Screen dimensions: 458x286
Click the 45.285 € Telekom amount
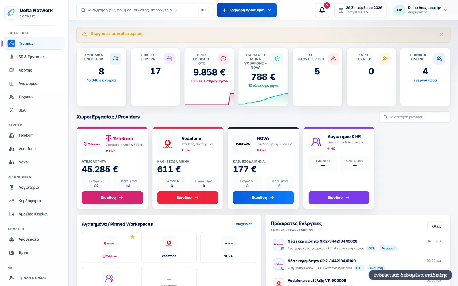(100, 169)
